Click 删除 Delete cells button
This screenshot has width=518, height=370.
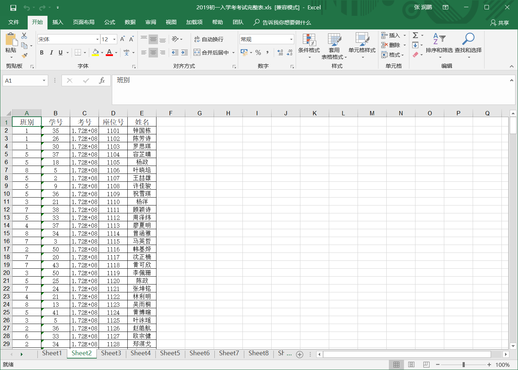(394, 45)
